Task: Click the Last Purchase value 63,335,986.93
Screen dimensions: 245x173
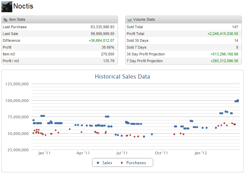Action: click(102, 27)
